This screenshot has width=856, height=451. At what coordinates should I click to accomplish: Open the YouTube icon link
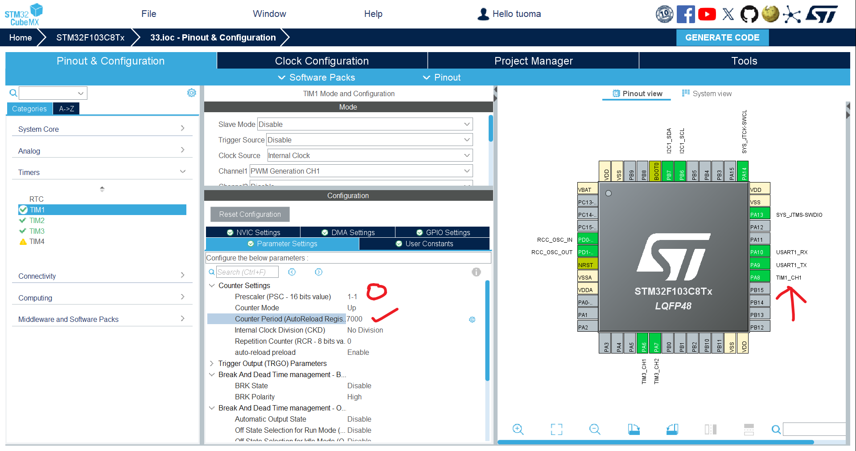pyautogui.click(x=707, y=14)
